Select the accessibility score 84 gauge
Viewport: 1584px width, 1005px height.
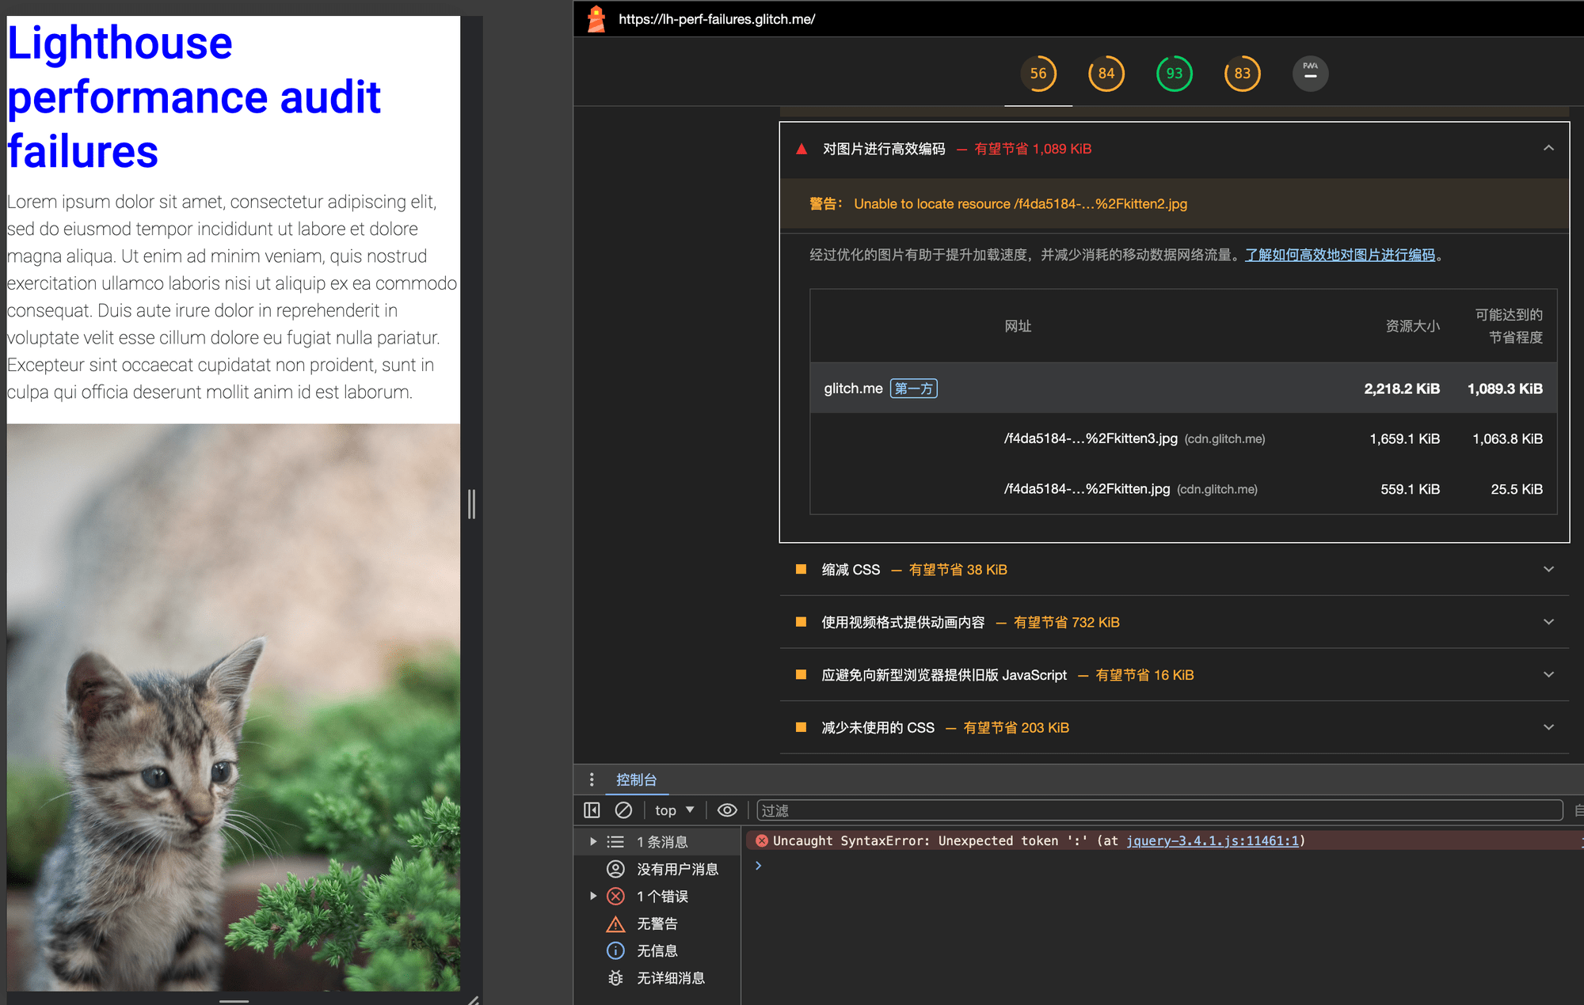coord(1106,74)
